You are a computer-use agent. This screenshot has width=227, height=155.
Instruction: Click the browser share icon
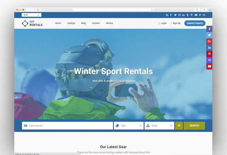(x=197, y=10)
